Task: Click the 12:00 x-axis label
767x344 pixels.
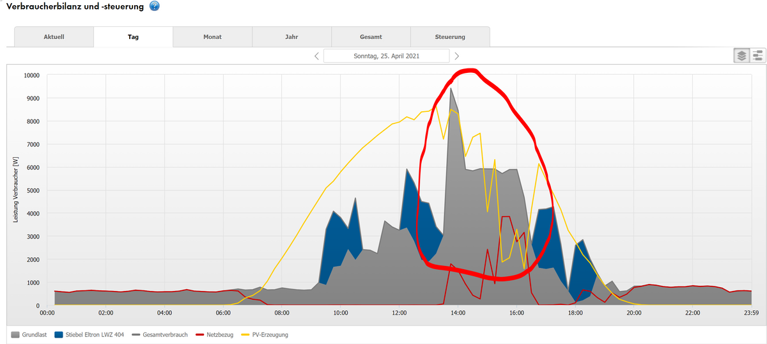Action: [399, 313]
